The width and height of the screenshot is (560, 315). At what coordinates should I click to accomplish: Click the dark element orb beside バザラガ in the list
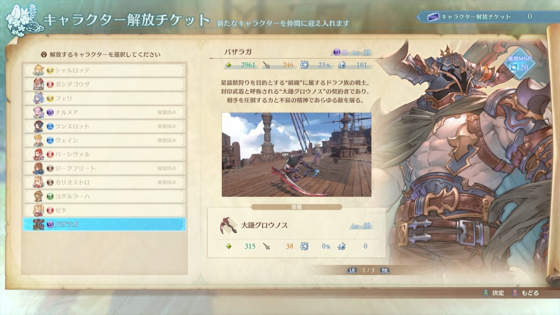[x=50, y=224]
